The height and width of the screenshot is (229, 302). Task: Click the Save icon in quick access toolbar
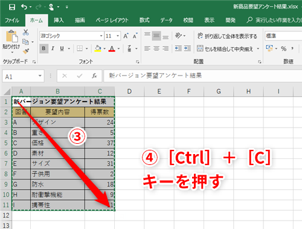[12, 7]
